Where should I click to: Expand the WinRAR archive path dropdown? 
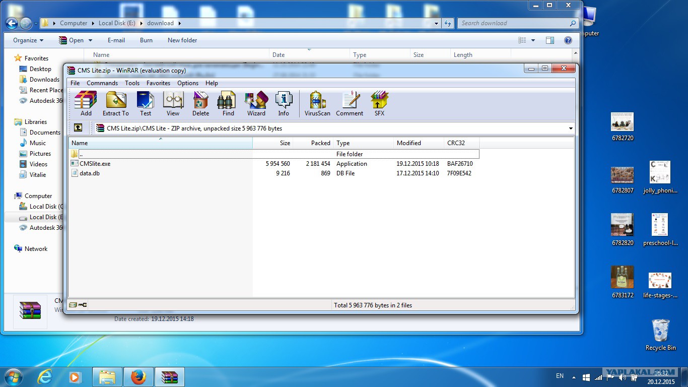(571, 128)
